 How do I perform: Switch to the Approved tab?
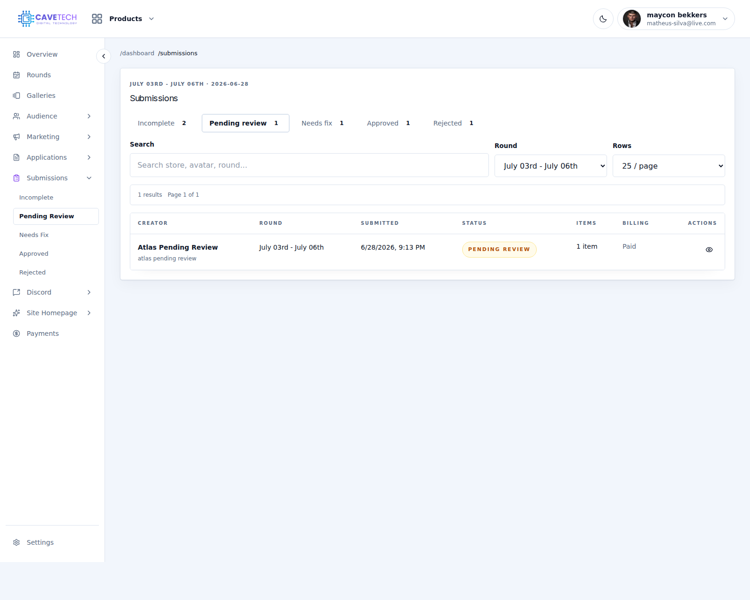click(388, 123)
